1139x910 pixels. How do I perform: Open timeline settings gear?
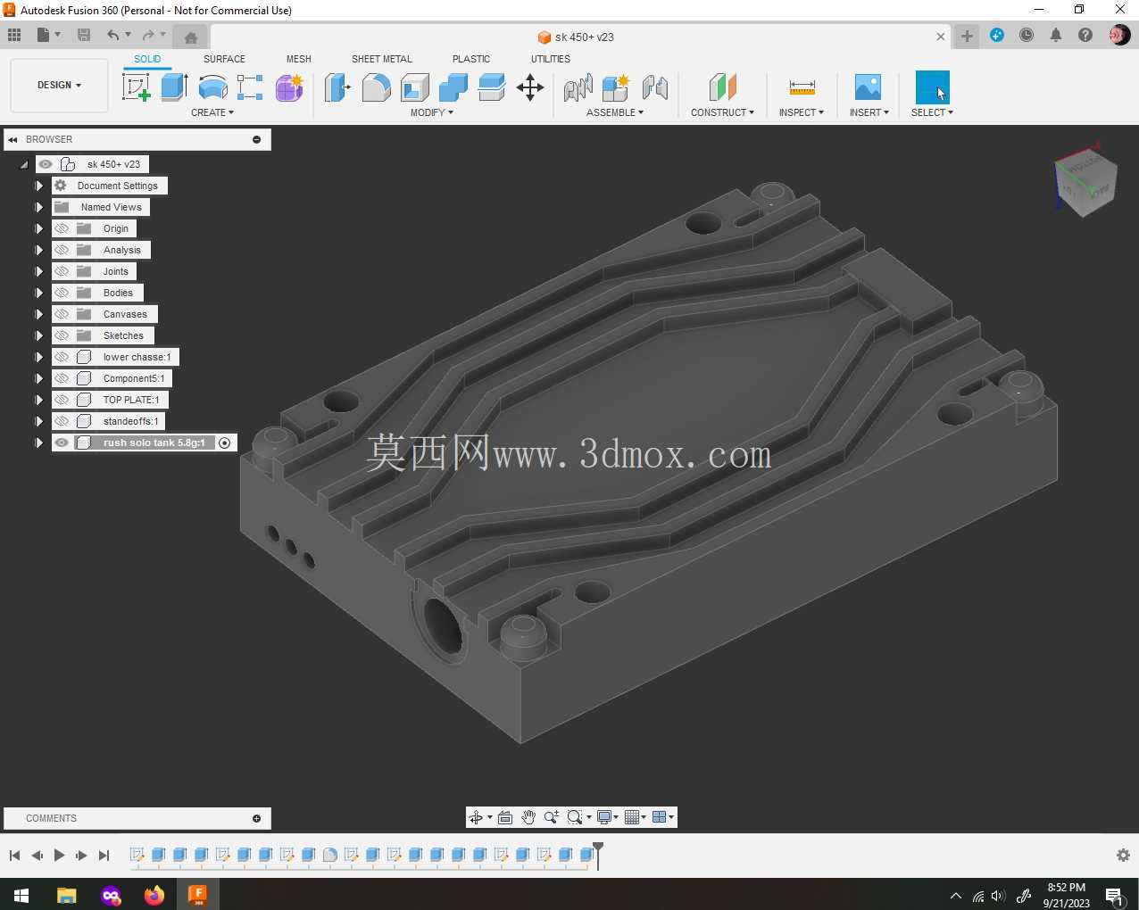pos(1123,855)
